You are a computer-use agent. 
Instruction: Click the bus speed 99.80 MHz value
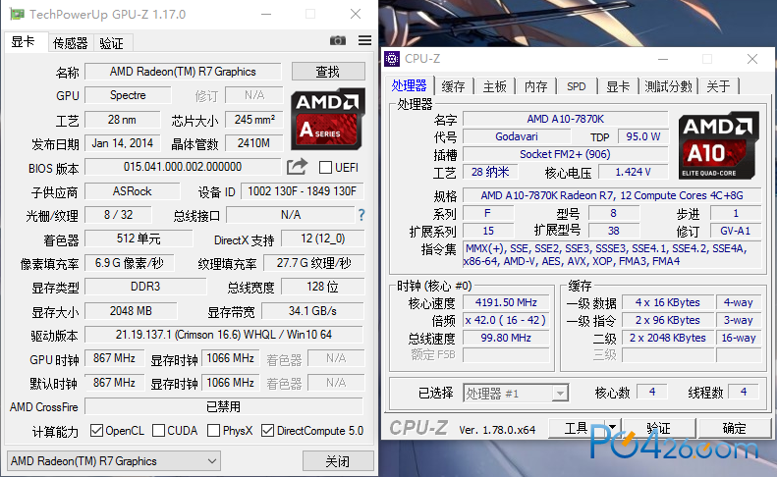pyautogui.click(x=506, y=338)
